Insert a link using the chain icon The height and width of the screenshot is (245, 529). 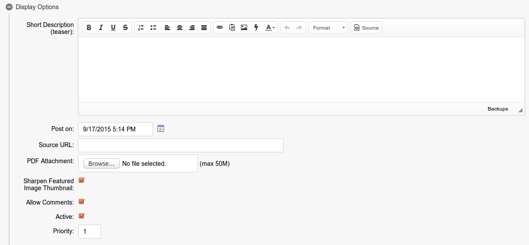[220, 28]
